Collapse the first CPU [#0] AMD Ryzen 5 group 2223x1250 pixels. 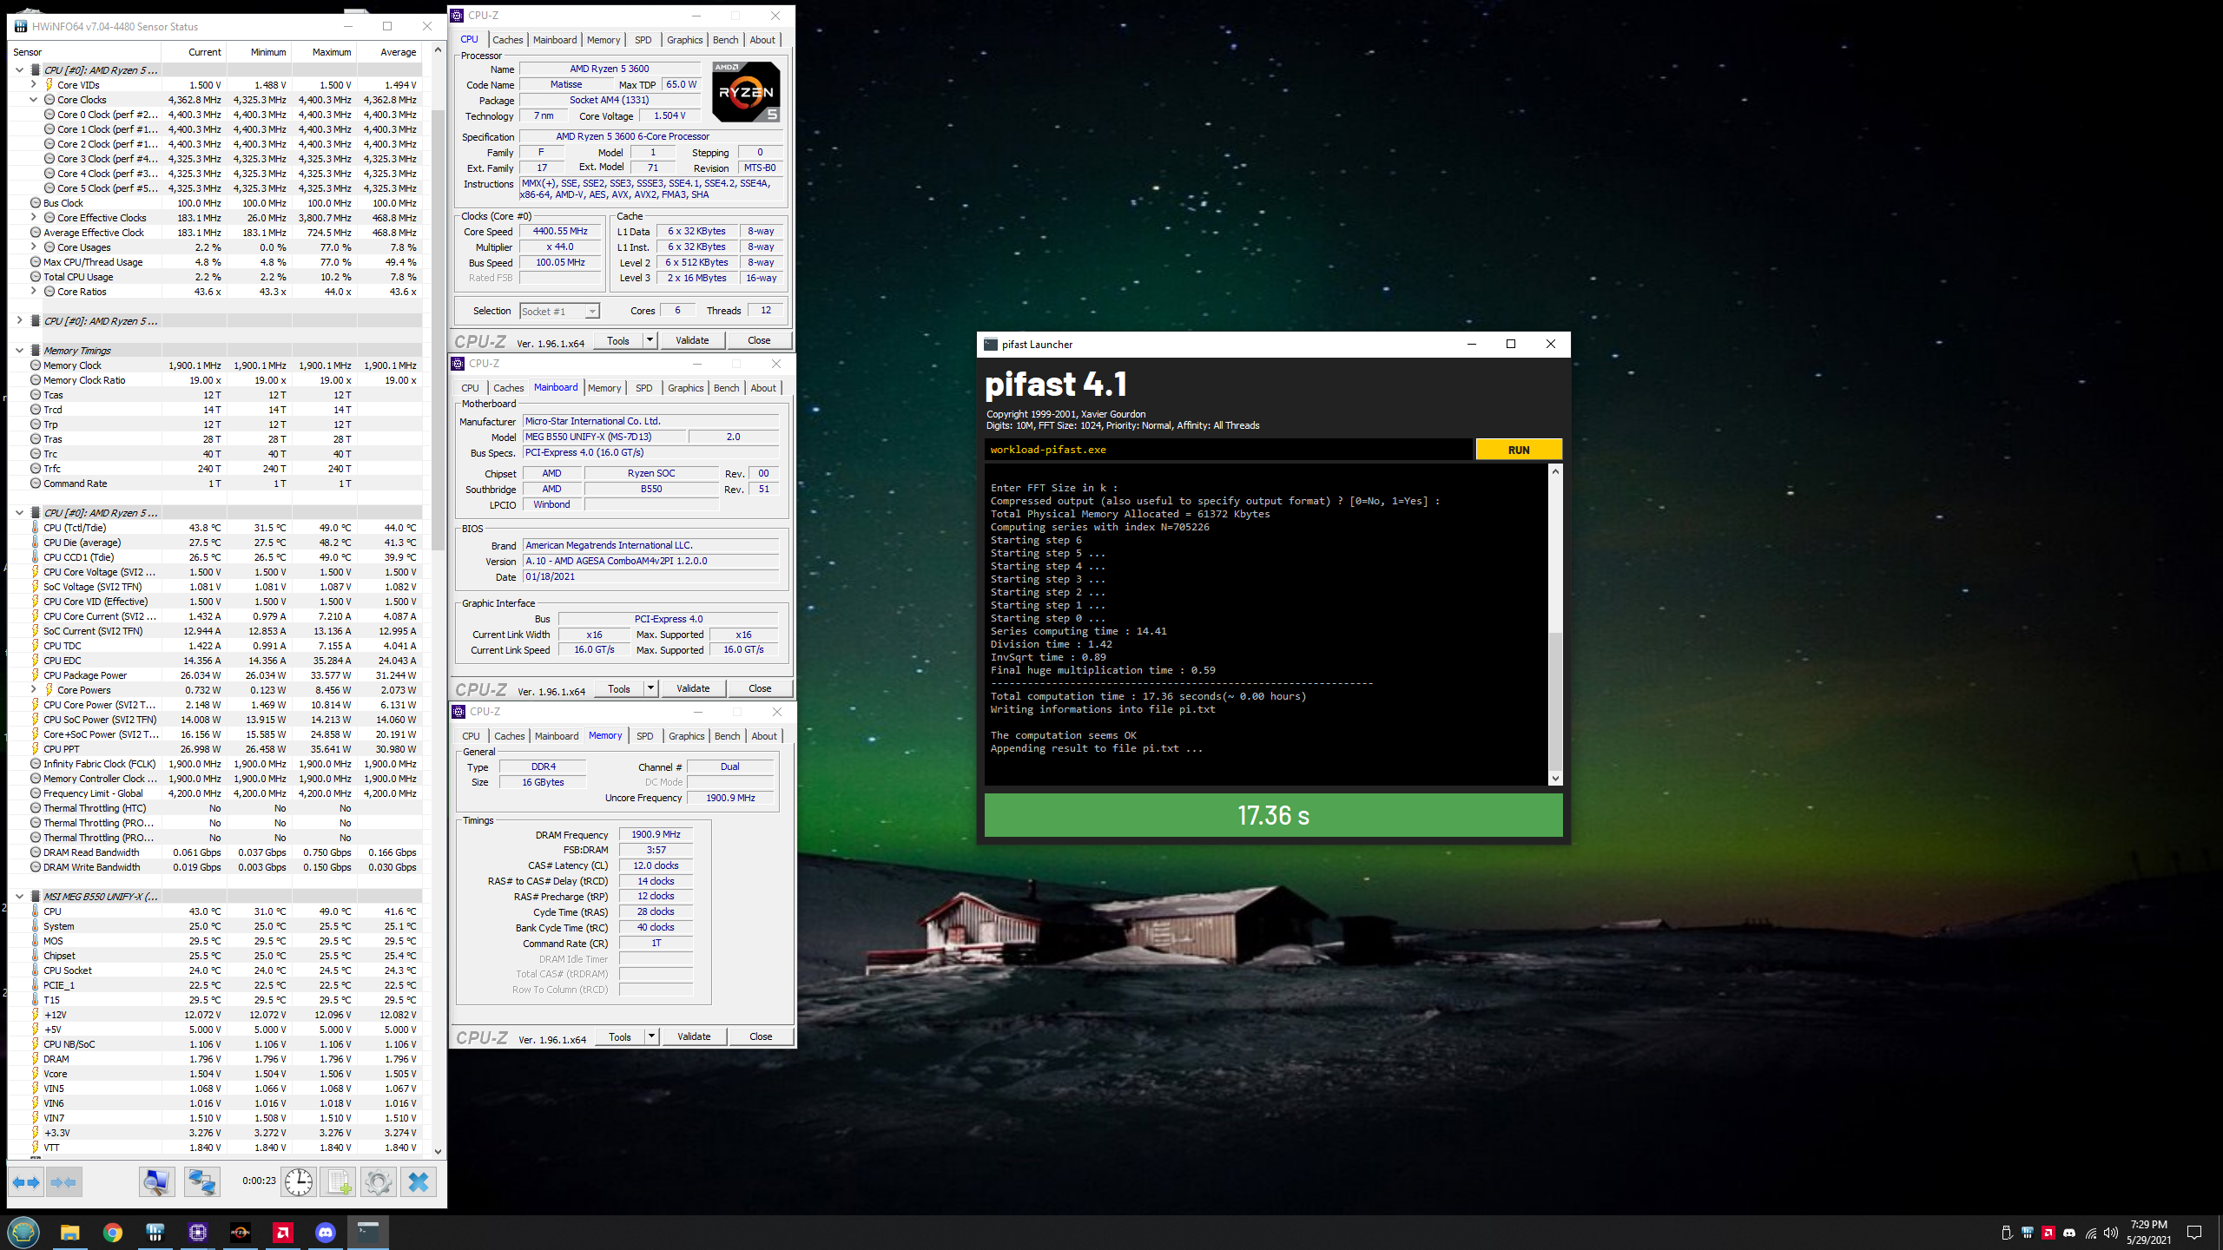19,70
